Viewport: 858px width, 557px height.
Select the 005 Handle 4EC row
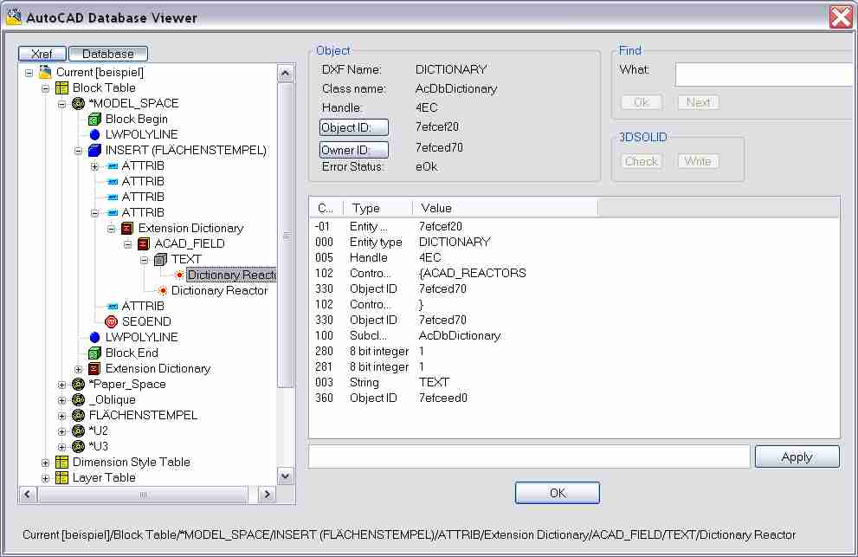point(574,257)
